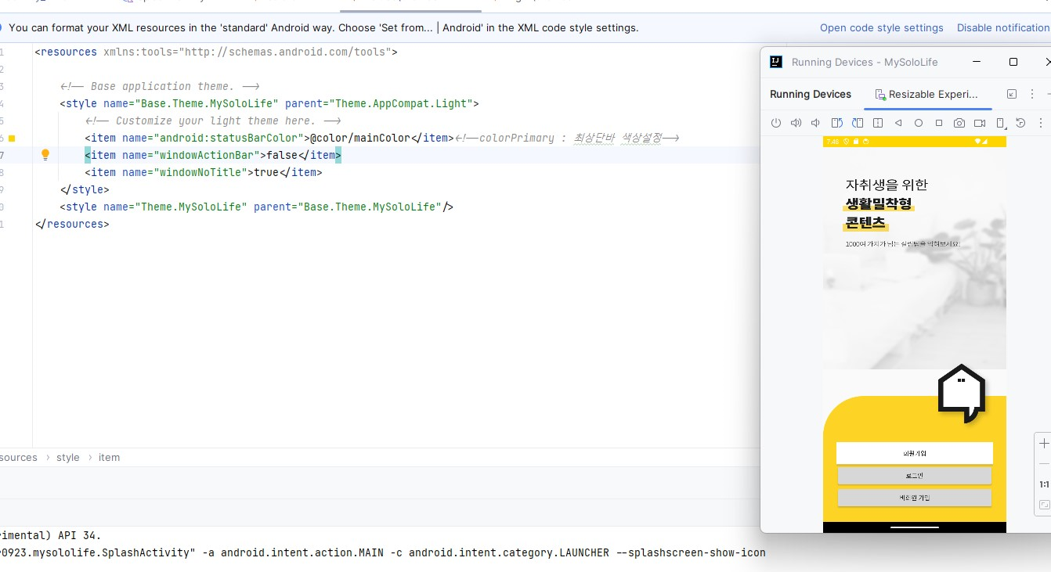1051x572 pixels.
Task: Take an emulator screenshot with camera icon
Action: click(x=959, y=123)
